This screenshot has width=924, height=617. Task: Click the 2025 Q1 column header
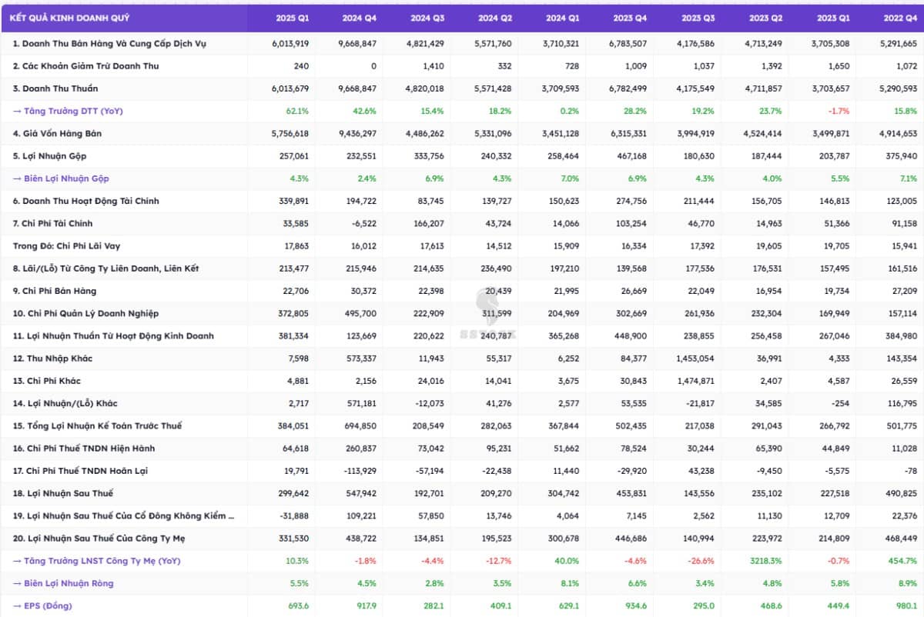(291, 17)
